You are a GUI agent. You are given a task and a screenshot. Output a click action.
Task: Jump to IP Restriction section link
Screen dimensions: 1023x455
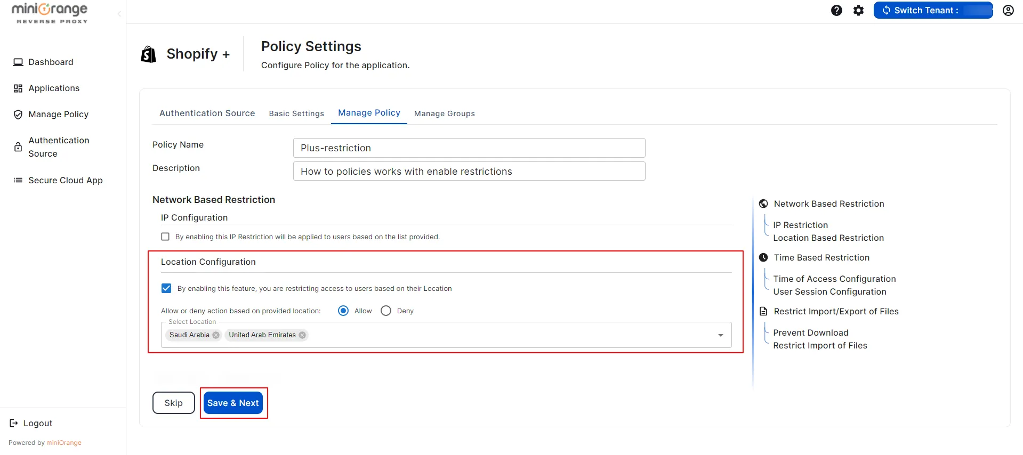click(801, 225)
